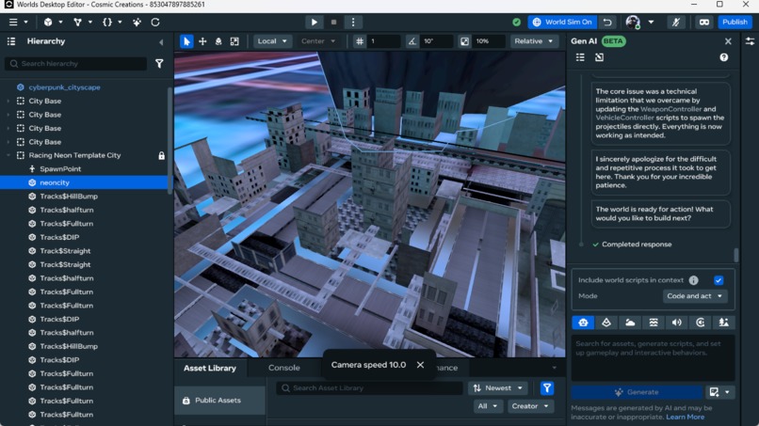Open the Center pivot dropdown
759x426 pixels.
tap(318, 41)
